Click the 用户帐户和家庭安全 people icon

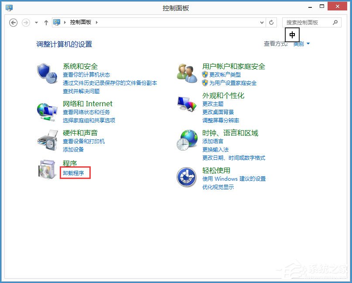coord(187,72)
